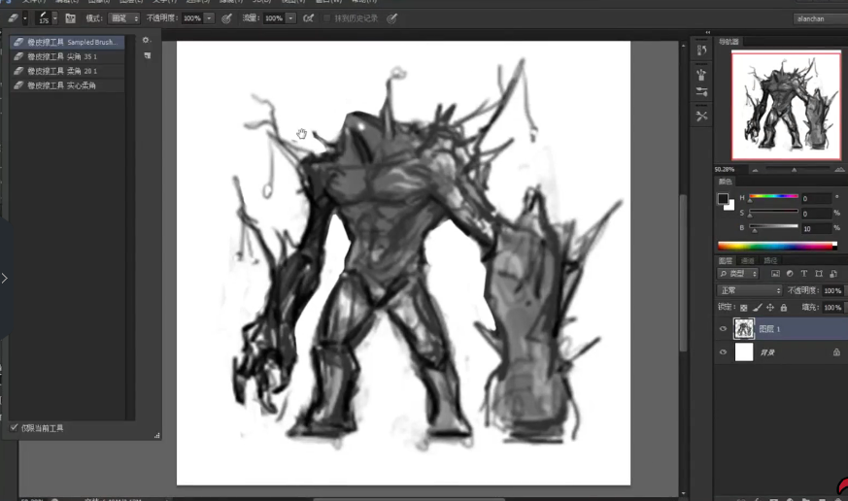Click the Navigator zoom slider
This screenshot has height=501, width=848.
[x=797, y=170]
